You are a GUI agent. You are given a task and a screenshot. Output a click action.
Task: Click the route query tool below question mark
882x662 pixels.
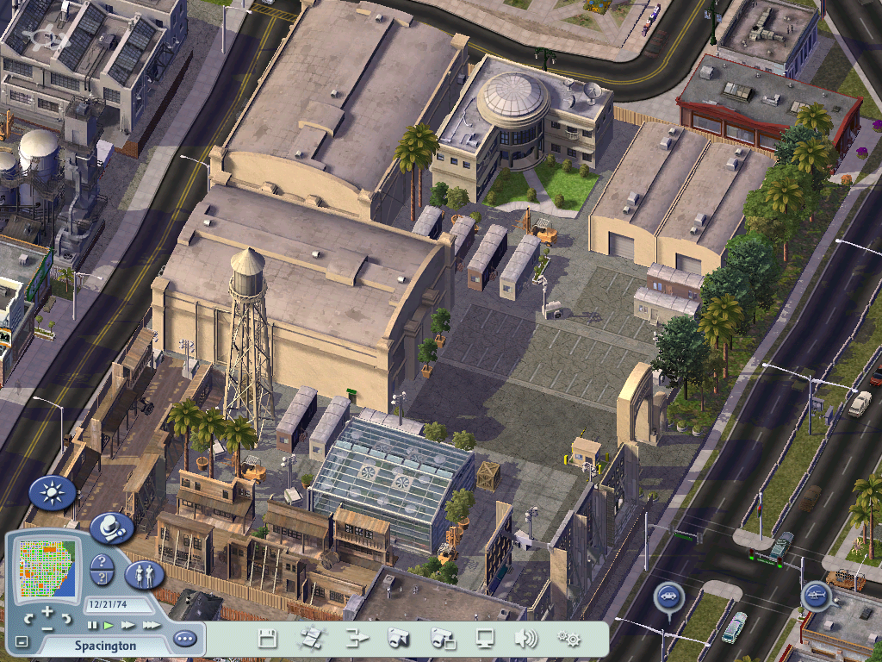coord(102,578)
